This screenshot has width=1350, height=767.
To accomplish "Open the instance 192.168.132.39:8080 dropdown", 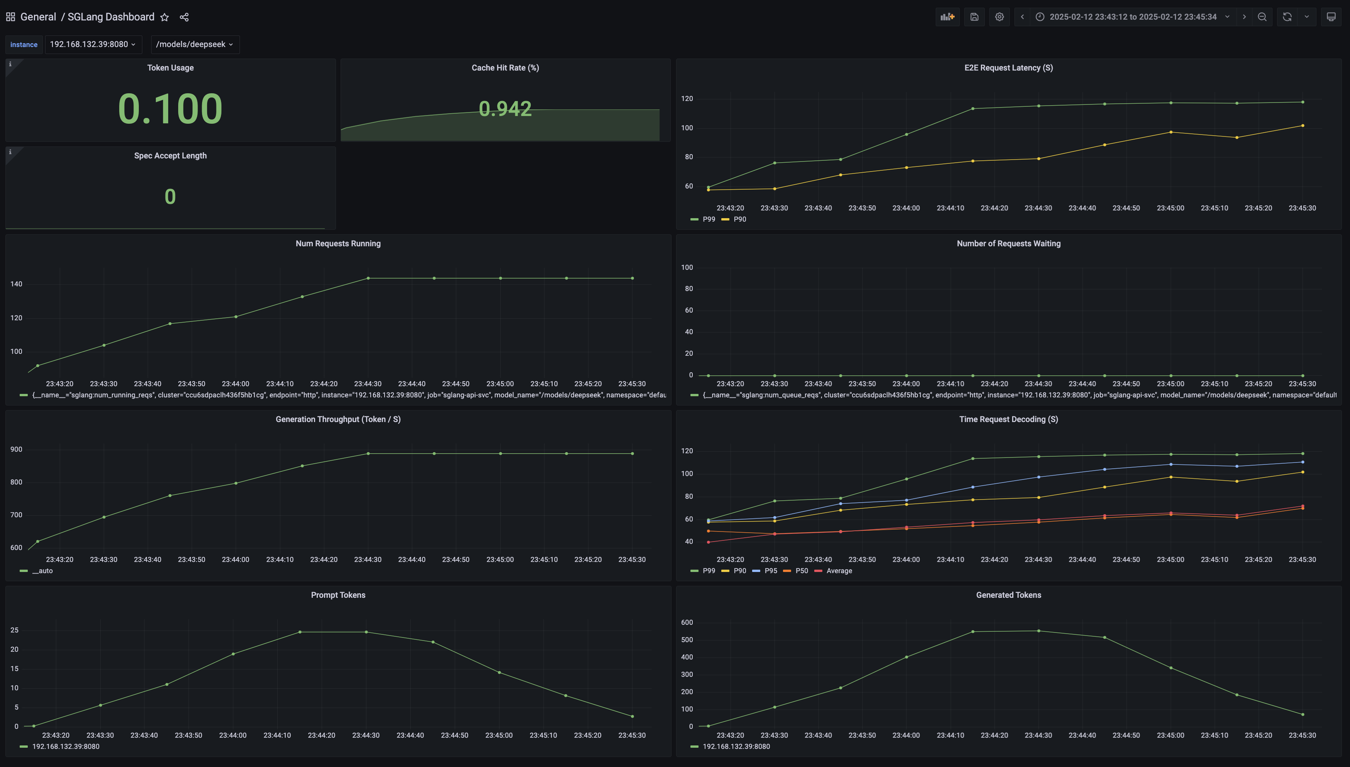I will (93, 44).
